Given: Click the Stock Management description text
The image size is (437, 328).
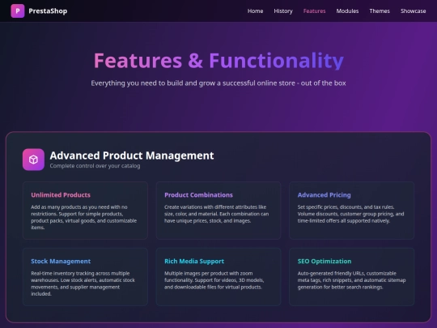Looking at the screenshot, I should tap(83, 283).
